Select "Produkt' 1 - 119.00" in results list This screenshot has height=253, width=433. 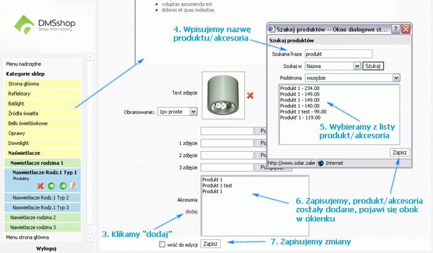click(x=300, y=117)
